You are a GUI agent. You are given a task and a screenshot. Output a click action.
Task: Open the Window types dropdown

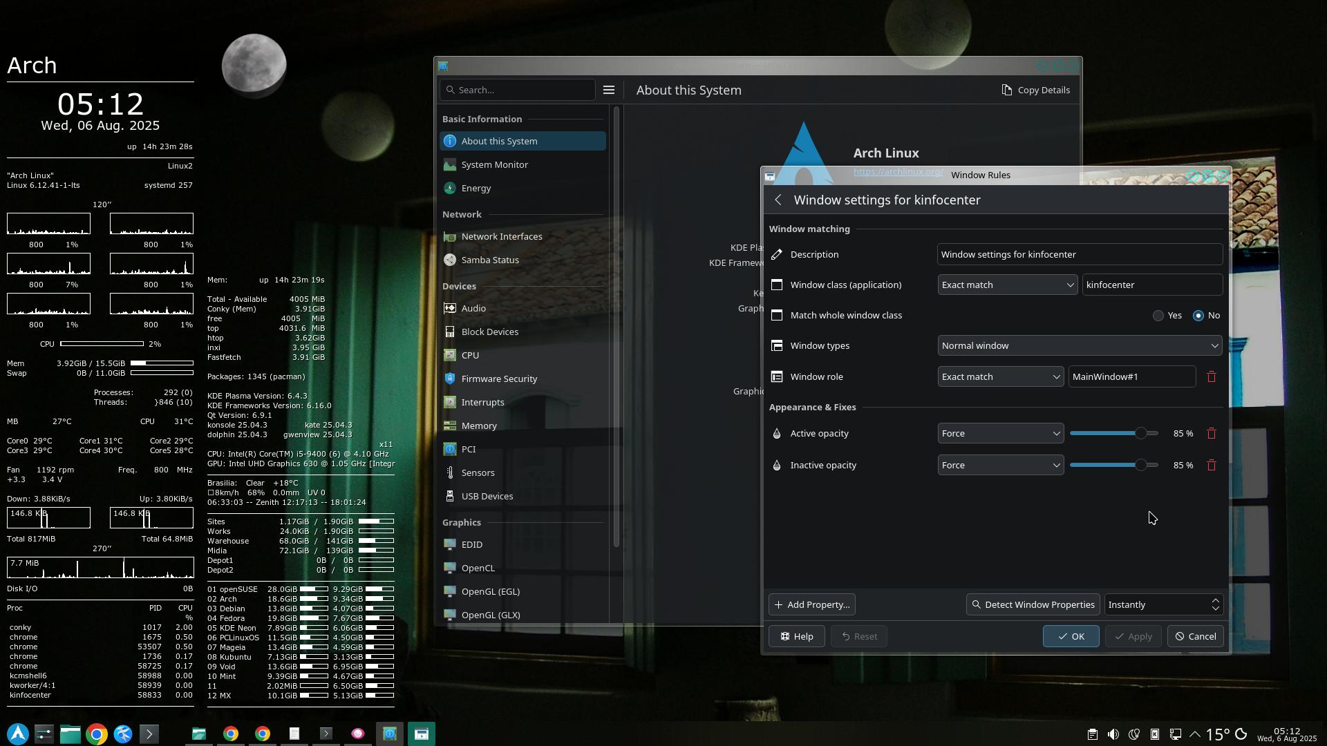1080,346
